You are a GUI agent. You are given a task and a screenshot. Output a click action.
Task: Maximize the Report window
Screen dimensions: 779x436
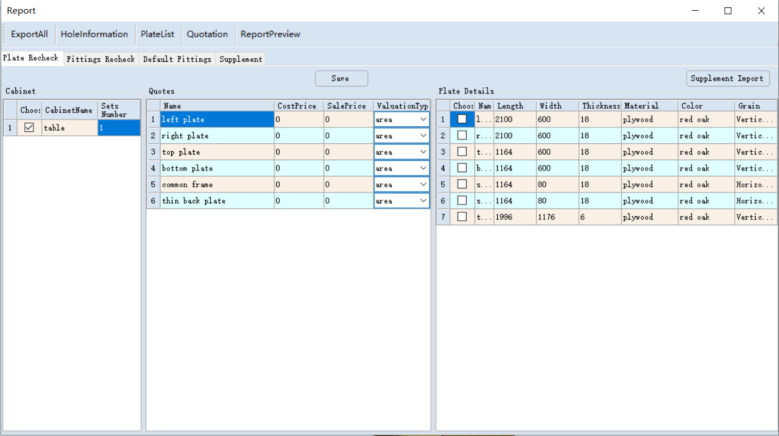[728, 11]
